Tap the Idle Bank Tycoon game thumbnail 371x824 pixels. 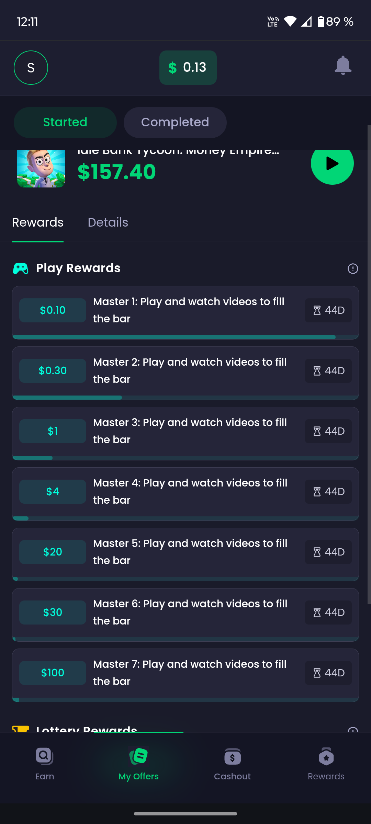(x=41, y=169)
